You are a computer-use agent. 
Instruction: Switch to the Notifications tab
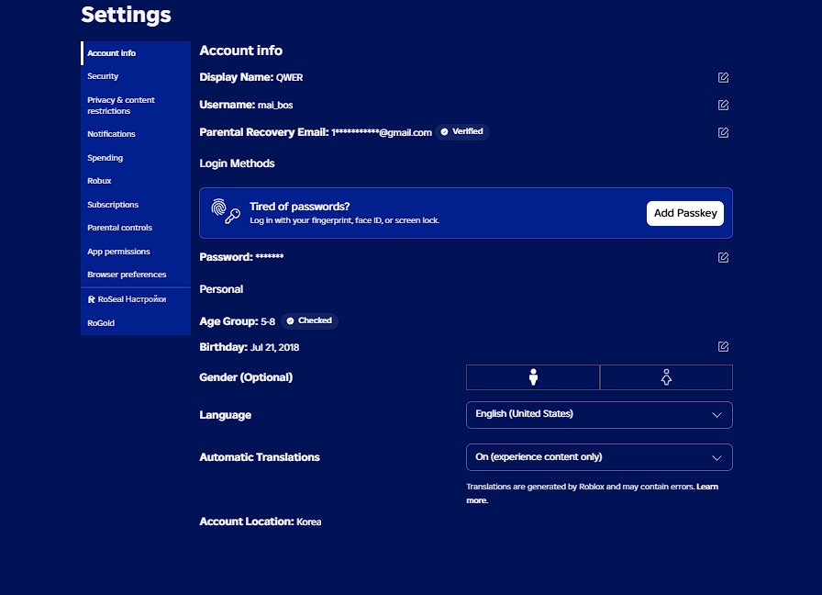[136, 134]
